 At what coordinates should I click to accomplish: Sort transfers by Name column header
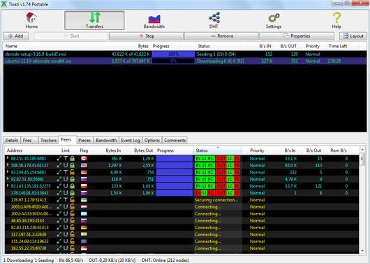coord(43,46)
